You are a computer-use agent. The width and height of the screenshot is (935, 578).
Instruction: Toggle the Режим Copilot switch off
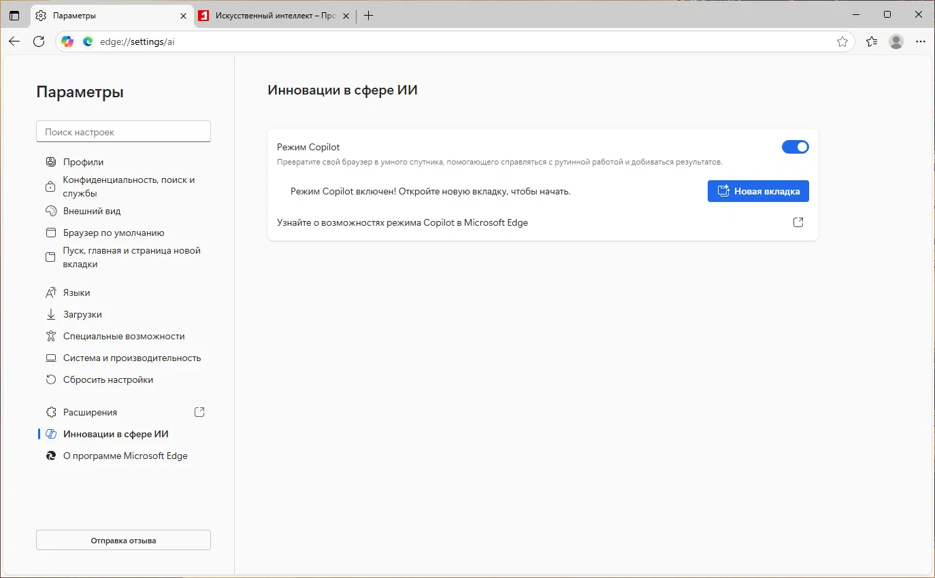click(x=795, y=147)
